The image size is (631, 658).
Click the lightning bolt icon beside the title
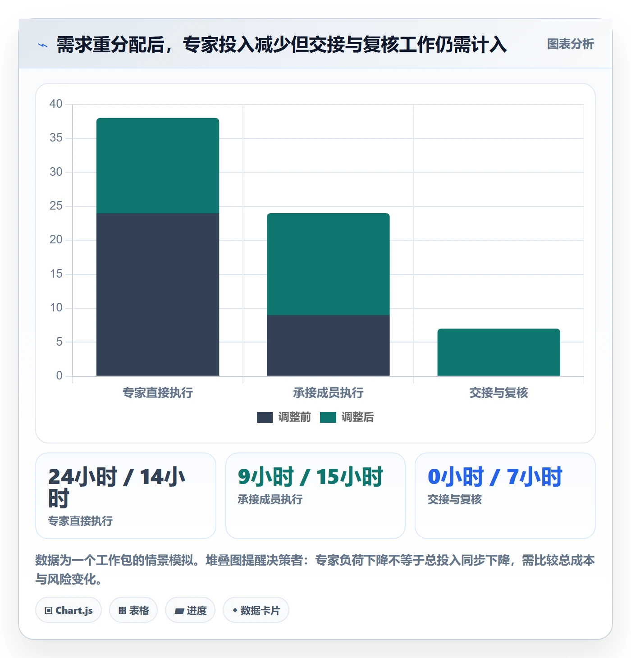click(43, 45)
